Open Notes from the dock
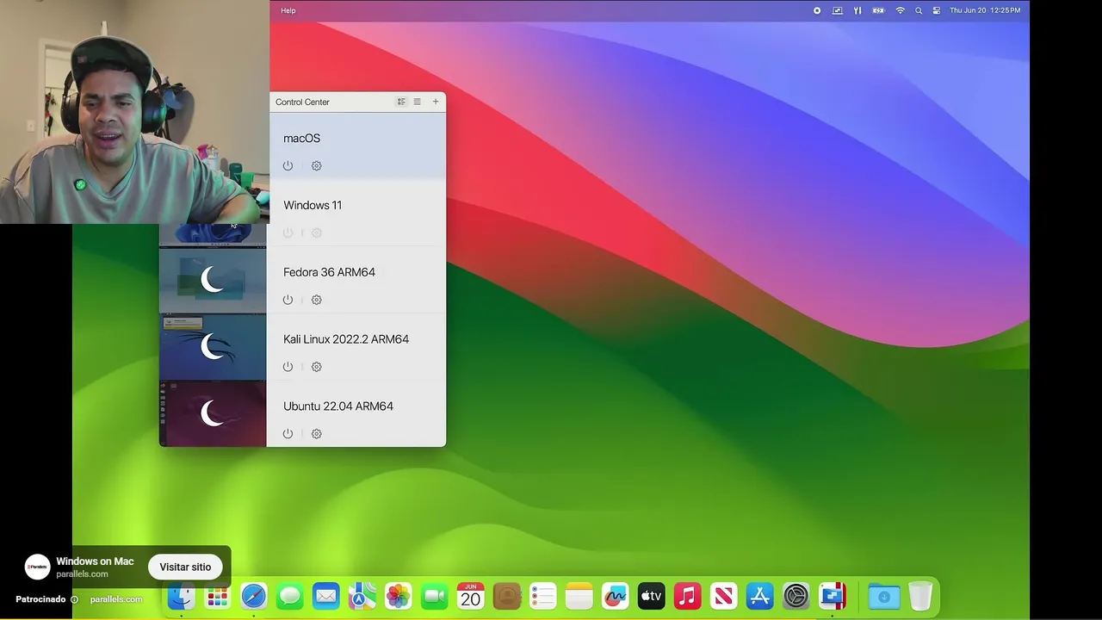Screen dimensions: 1102x620 [579, 596]
